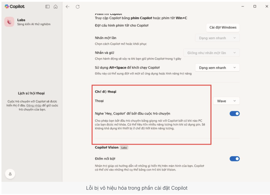This screenshot has width=270, height=195.
Task: Open the Wave voice dropdown
Action: pyautogui.click(x=226, y=101)
